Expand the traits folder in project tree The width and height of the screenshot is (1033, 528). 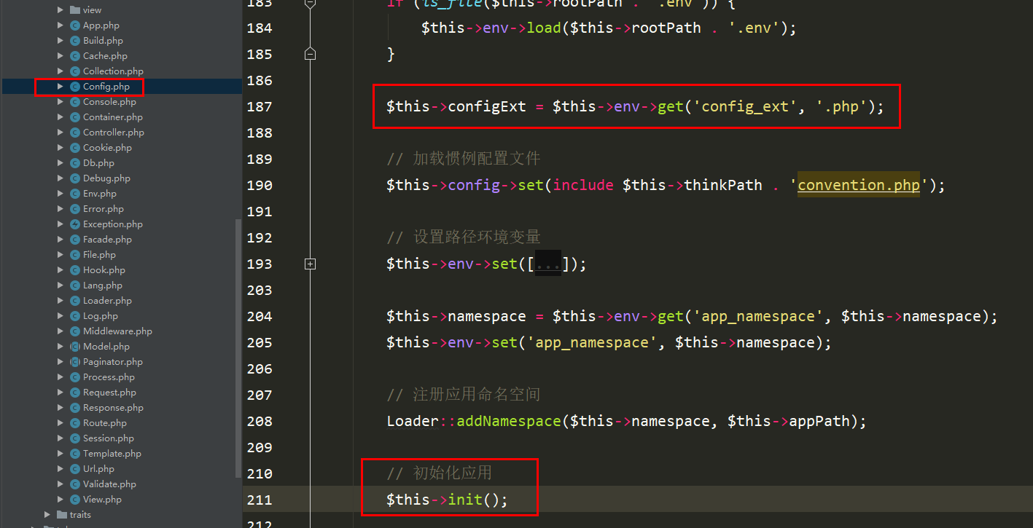(x=47, y=515)
